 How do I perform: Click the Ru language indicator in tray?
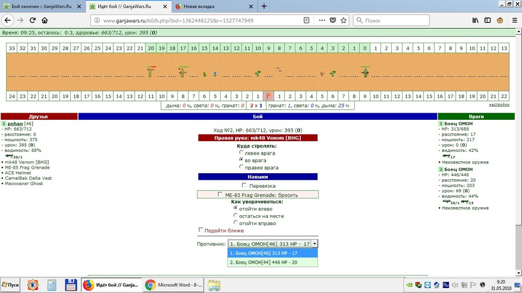(x=446, y=285)
